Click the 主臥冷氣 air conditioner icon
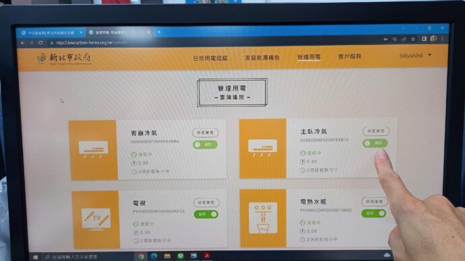The width and height of the screenshot is (465, 261). (x=263, y=149)
